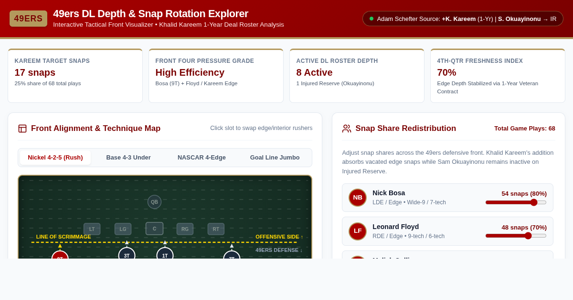Image resolution: width=573 pixels, height=300 pixels.
Task: Click 'RDE / Edge • 9-tech / 6-tech' text
Action: [409, 236]
